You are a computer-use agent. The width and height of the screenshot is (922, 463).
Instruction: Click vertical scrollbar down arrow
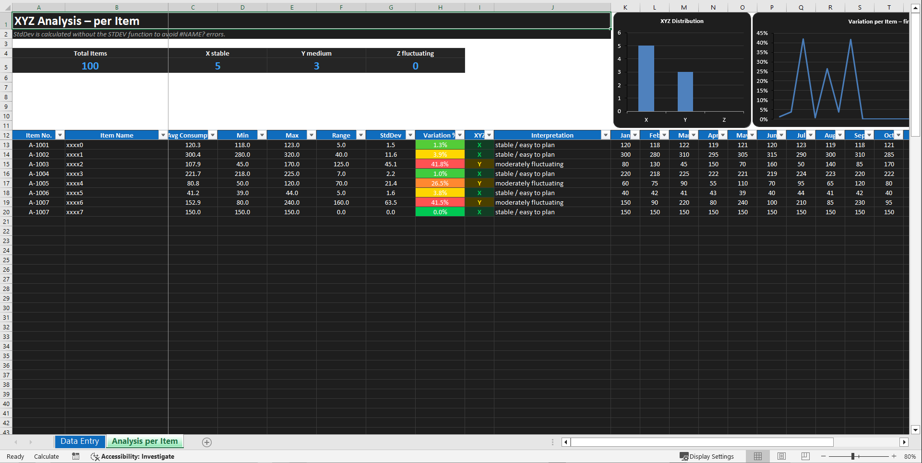click(915, 430)
